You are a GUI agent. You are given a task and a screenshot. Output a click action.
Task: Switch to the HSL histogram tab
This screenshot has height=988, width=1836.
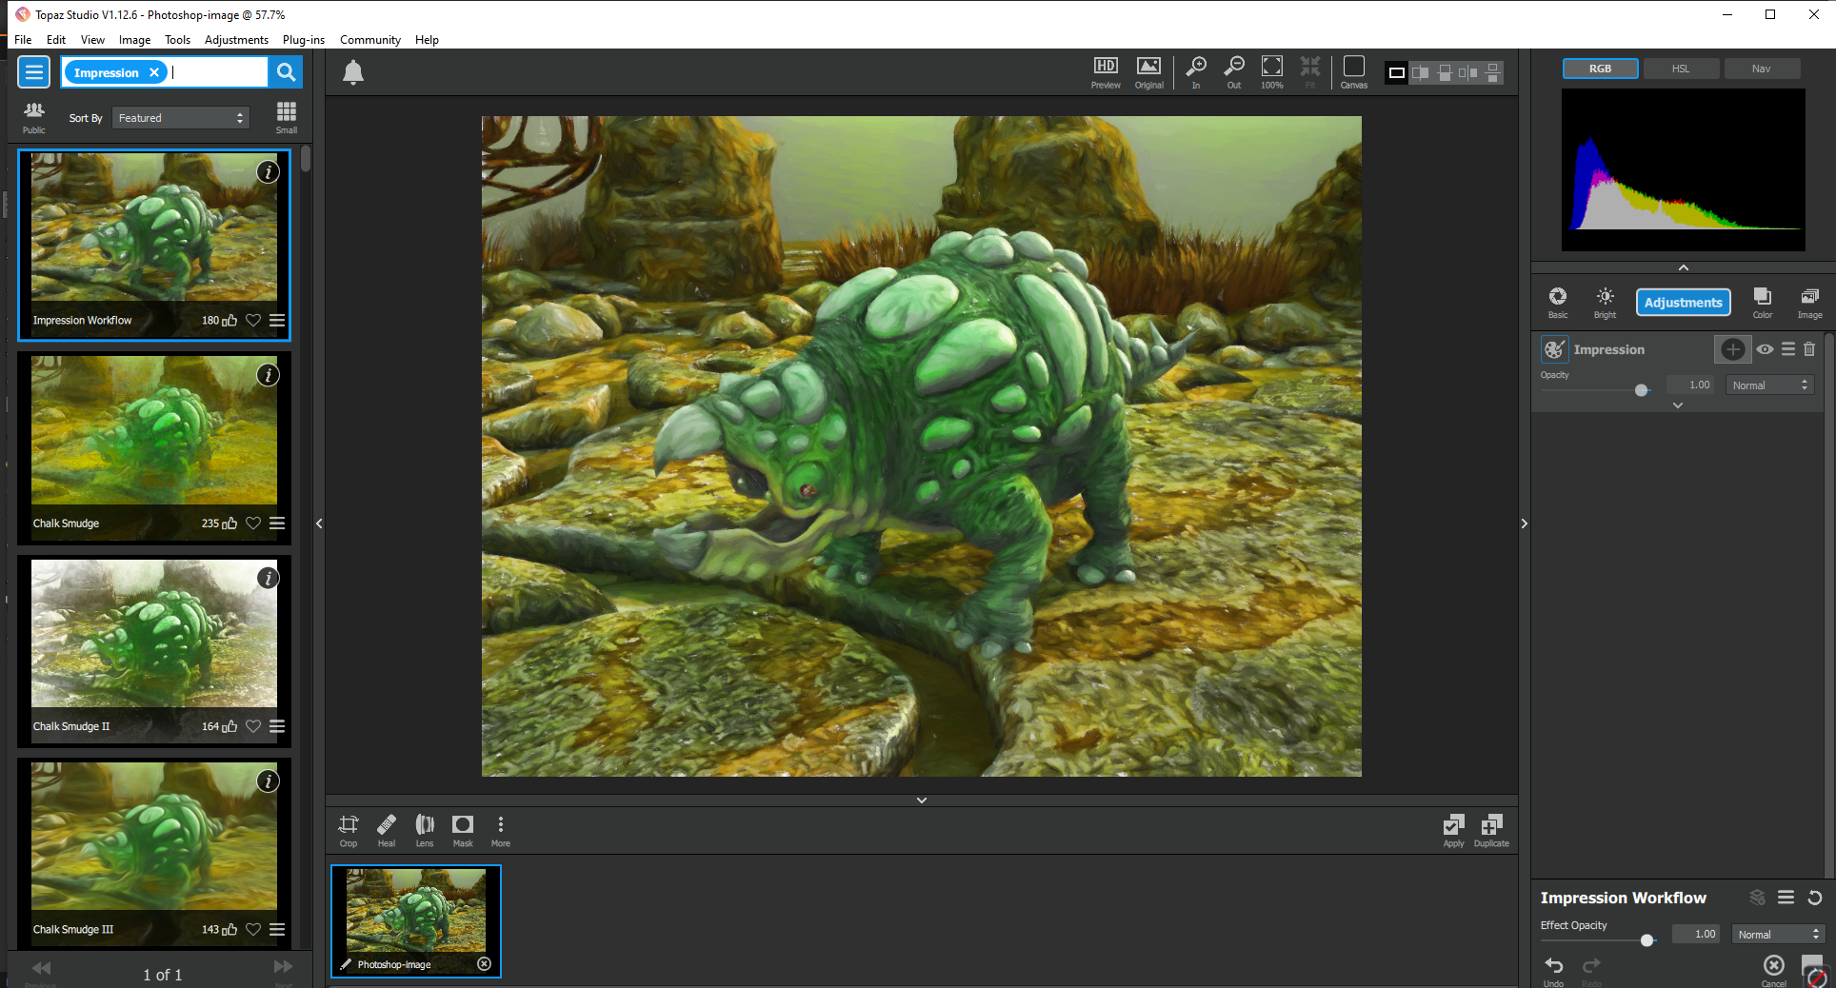pos(1681,69)
